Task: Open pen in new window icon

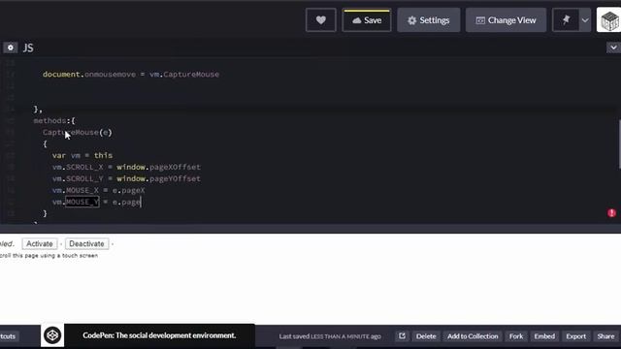Action: pos(402,336)
